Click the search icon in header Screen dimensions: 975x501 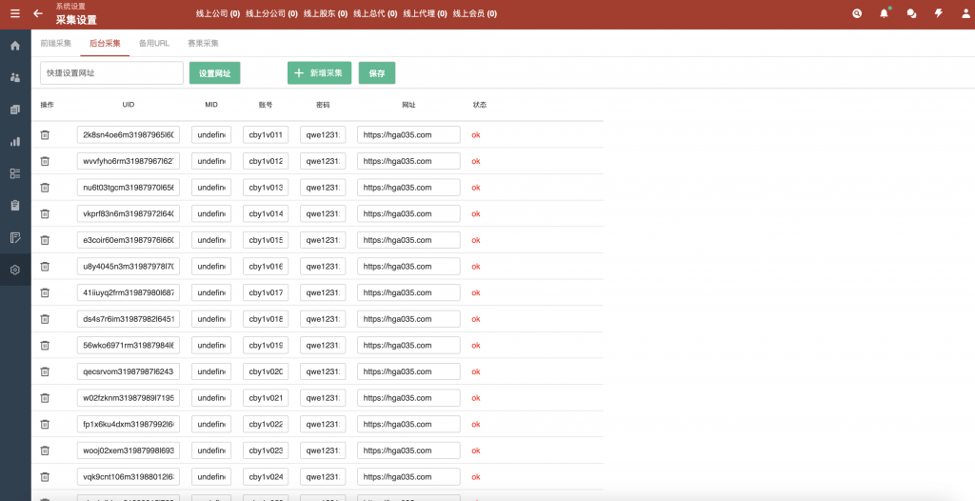(x=857, y=13)
